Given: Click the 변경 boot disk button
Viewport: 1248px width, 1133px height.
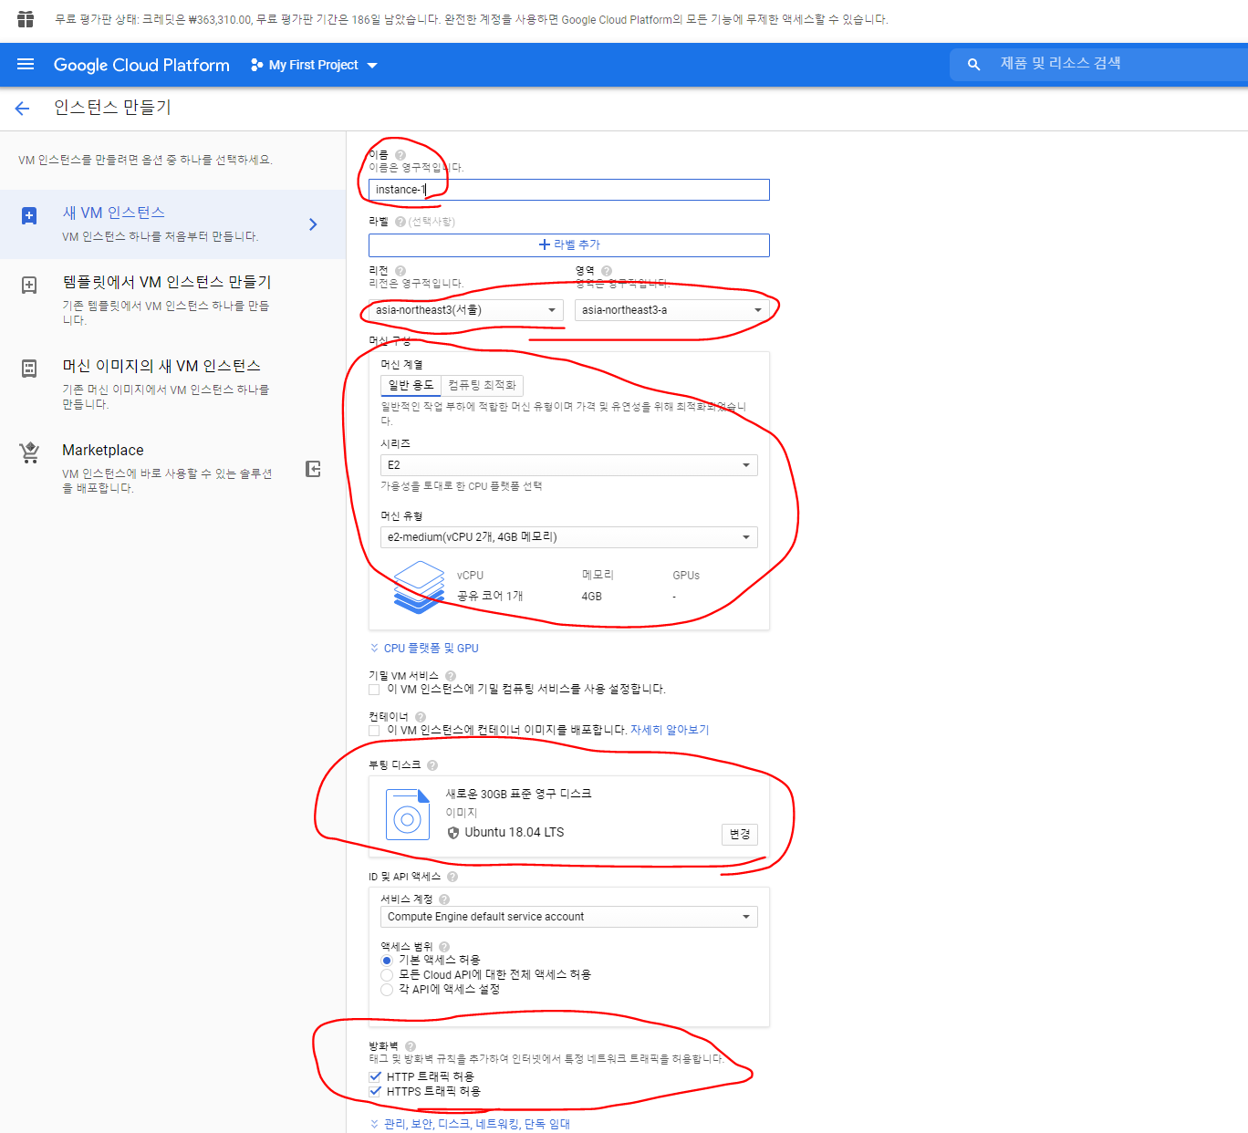Looking at the screenshot, I should (x=740, y=835).
